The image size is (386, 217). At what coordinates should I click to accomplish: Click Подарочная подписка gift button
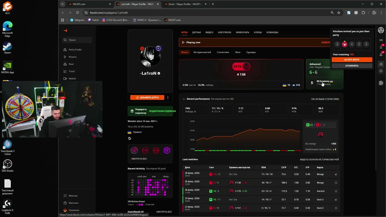coord(162,111)
